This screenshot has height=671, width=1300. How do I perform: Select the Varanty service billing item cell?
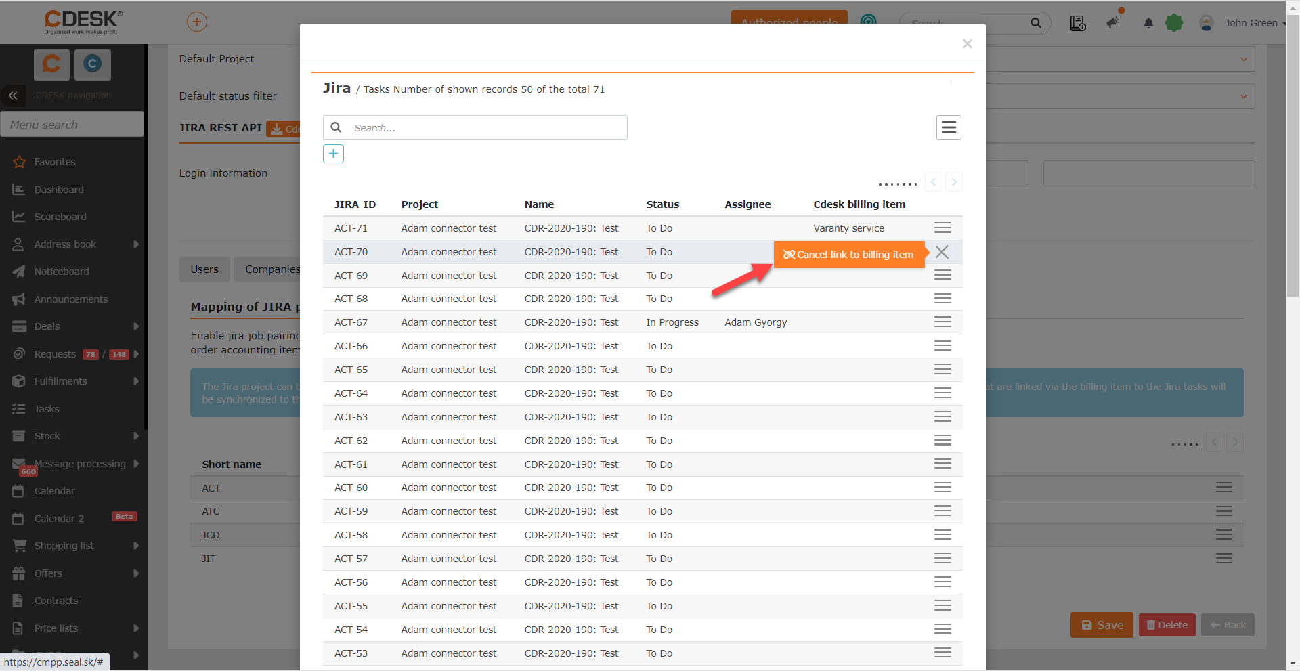tap(849, 228)
